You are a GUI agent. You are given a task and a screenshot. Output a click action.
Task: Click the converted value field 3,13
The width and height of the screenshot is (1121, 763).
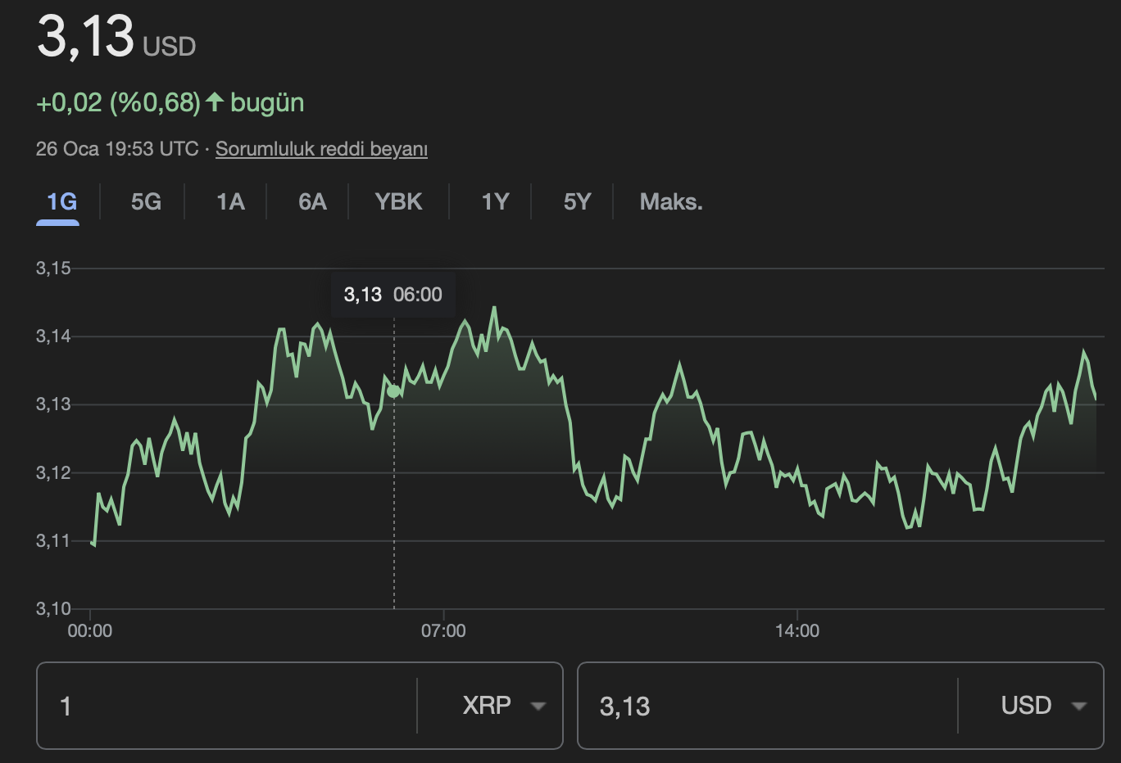[x=767, y=706]
